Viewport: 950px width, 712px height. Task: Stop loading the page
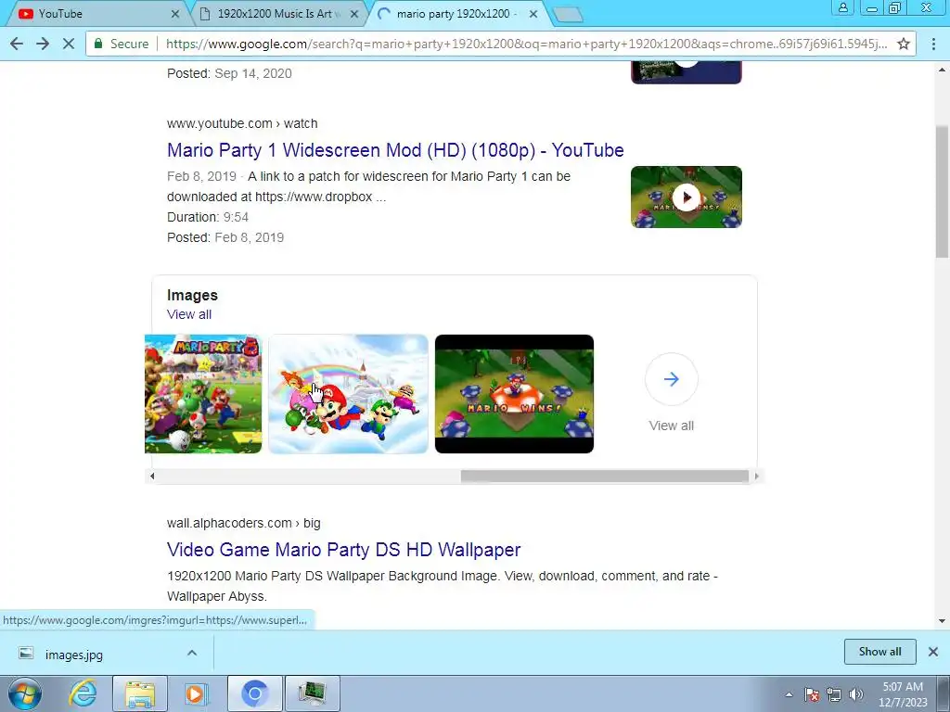69,44
